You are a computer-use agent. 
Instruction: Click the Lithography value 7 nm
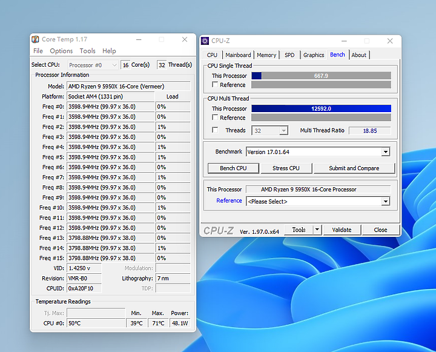tap(173, 278)
